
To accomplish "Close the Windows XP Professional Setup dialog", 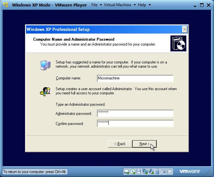I will tap(184, 29).
